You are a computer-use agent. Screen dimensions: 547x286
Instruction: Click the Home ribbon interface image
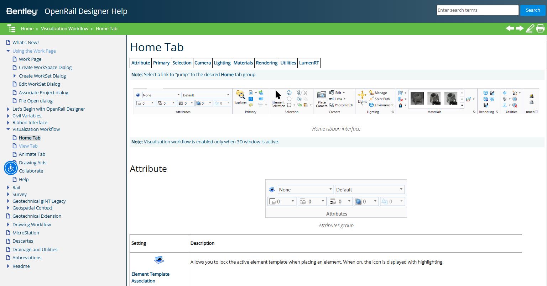(336, 101)
